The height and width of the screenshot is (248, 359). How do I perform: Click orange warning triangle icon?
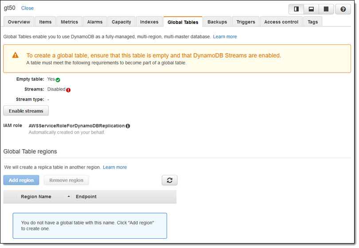16,55
